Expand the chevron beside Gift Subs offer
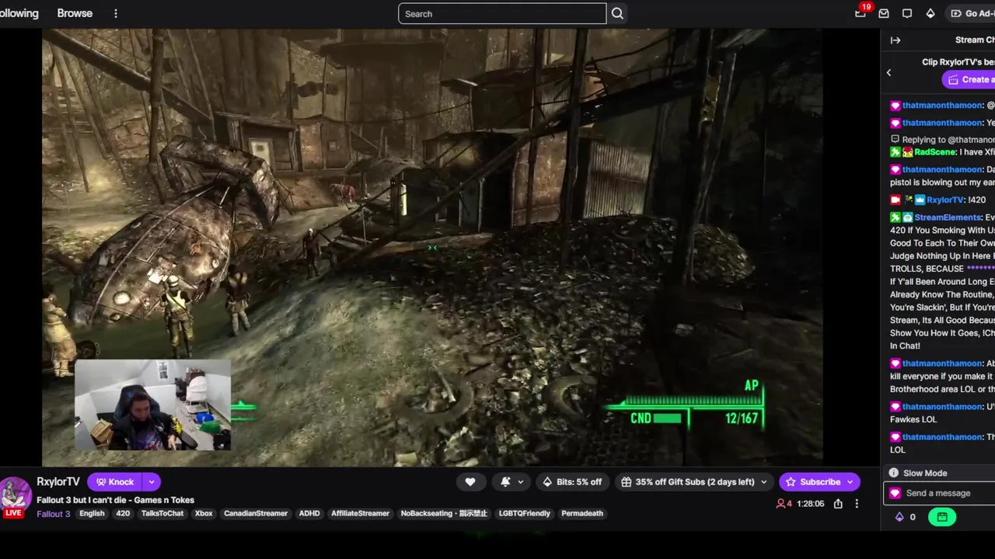The height and width of the screenshot is (559, 995). point(763,482)
